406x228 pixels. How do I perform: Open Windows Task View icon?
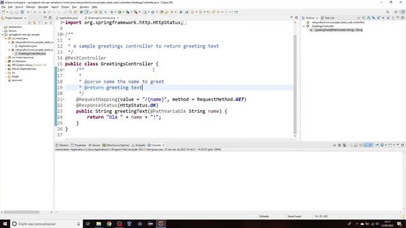tap(88, 224)
